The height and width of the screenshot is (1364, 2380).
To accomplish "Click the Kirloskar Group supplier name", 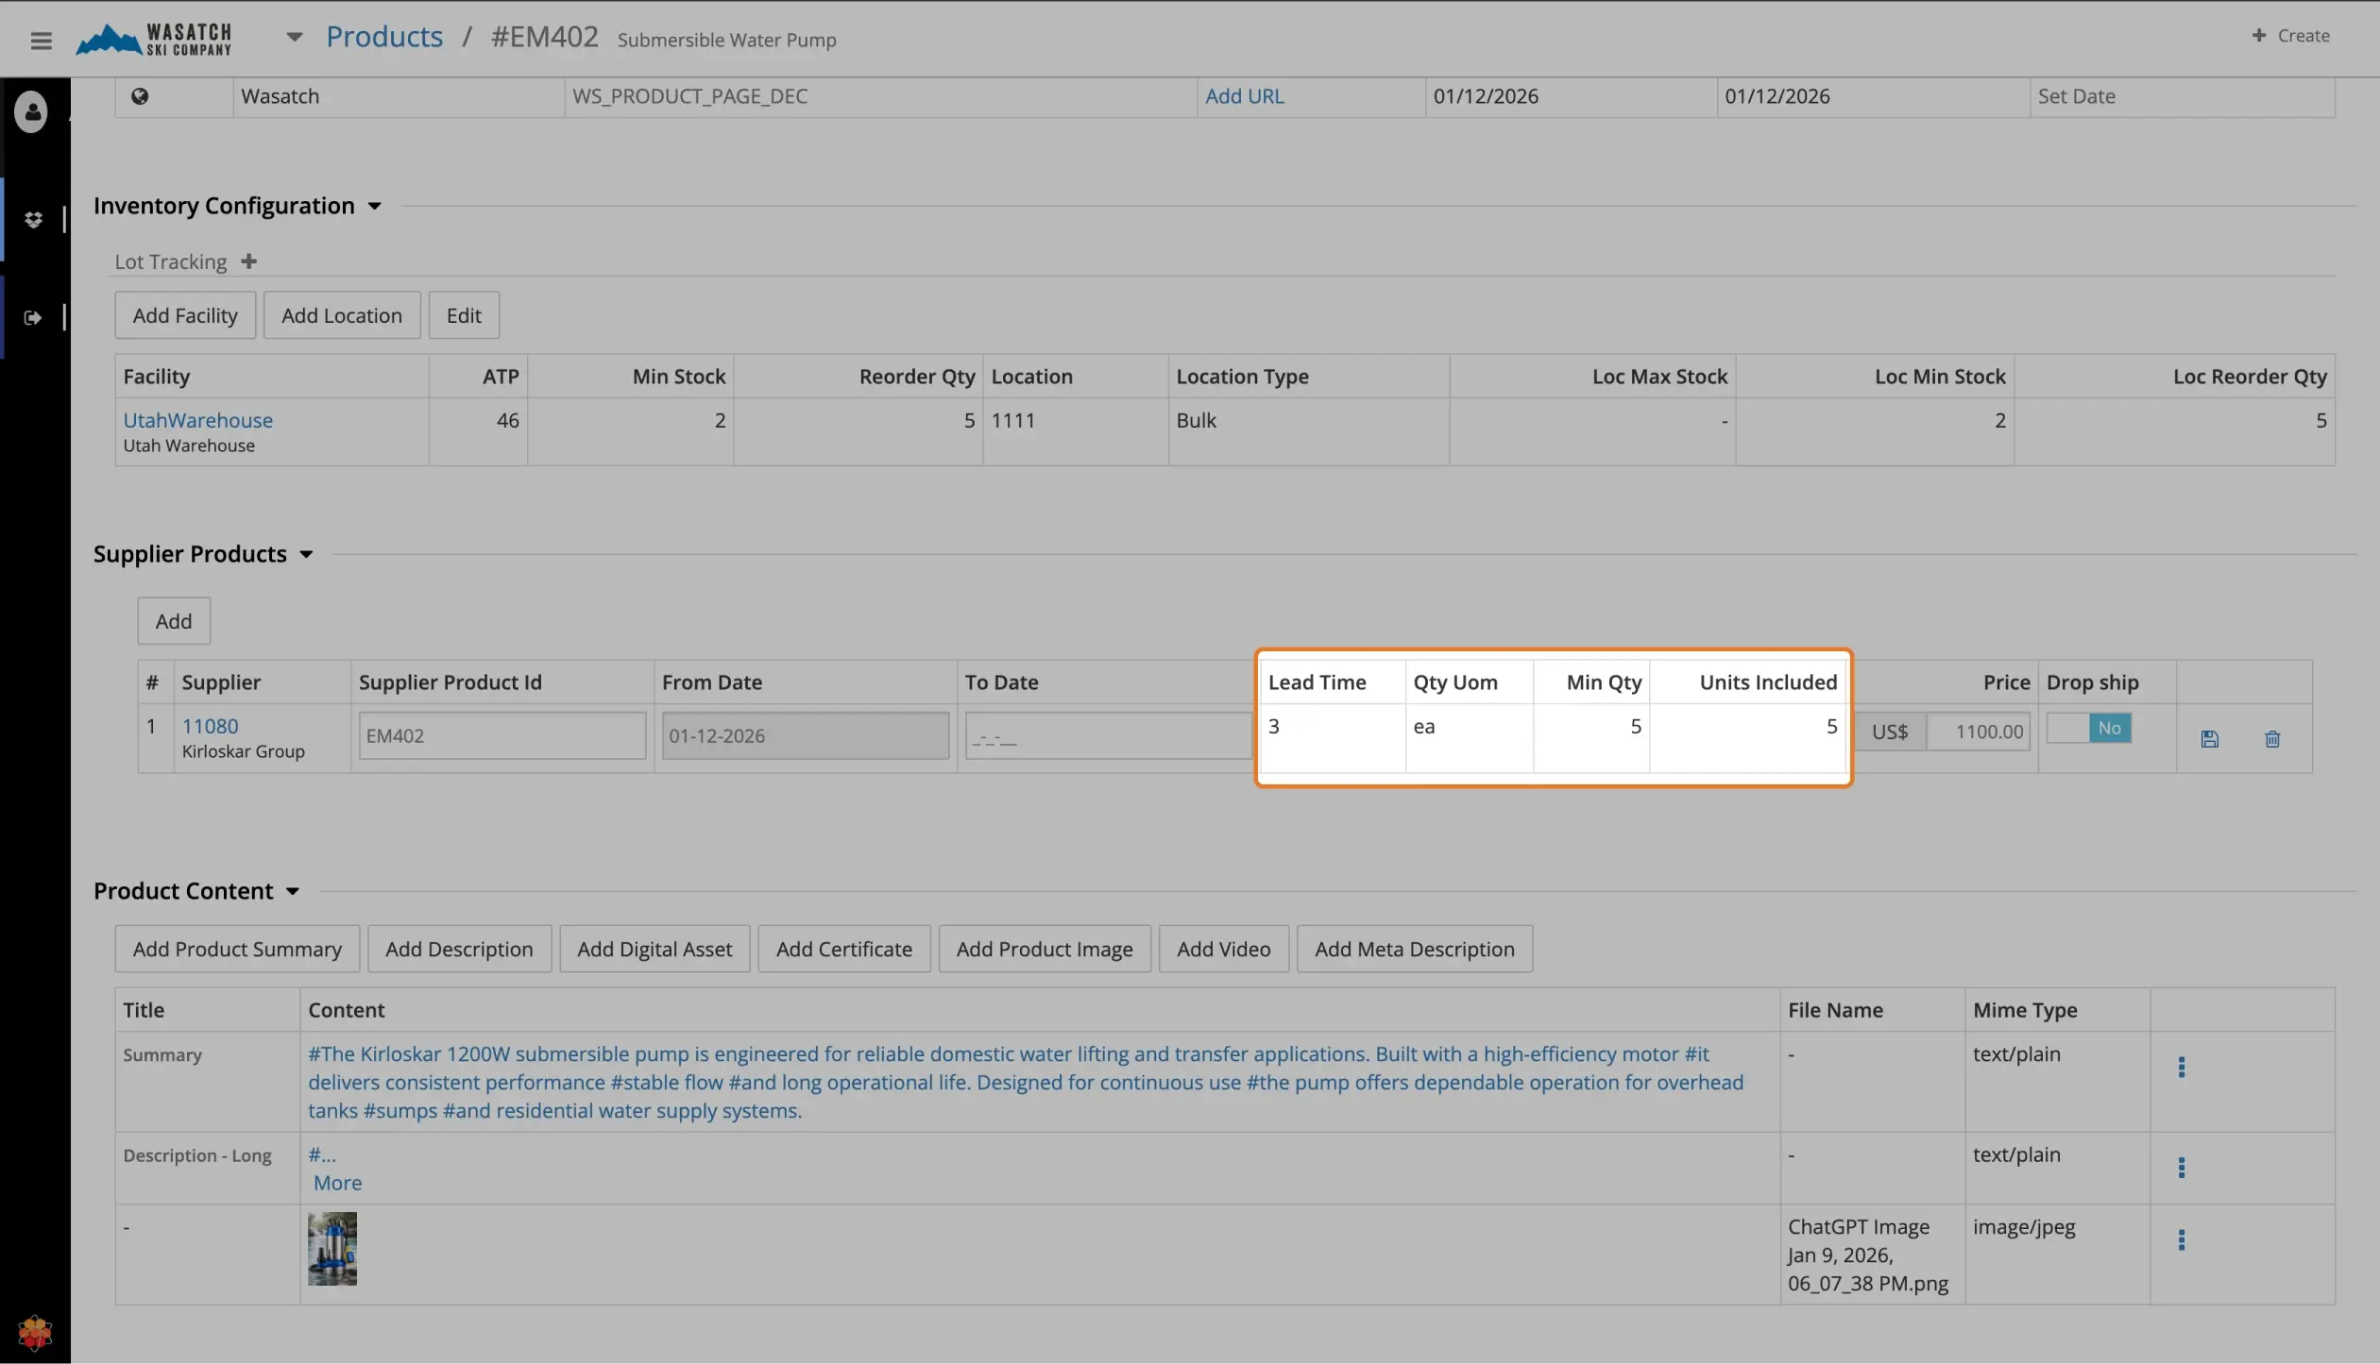I will coord(244,751).
